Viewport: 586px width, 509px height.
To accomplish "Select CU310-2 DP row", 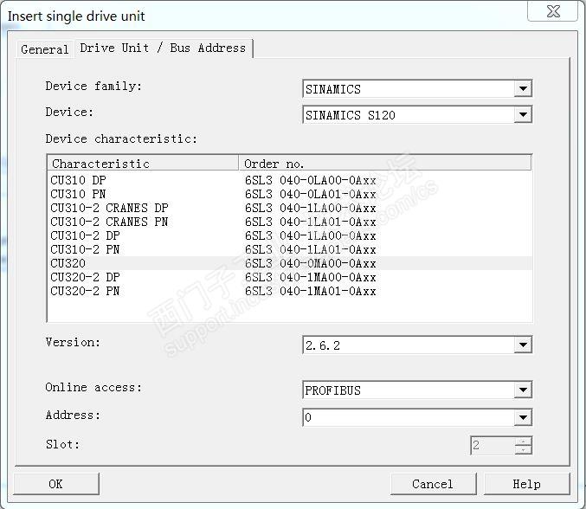I will (290, 235).
